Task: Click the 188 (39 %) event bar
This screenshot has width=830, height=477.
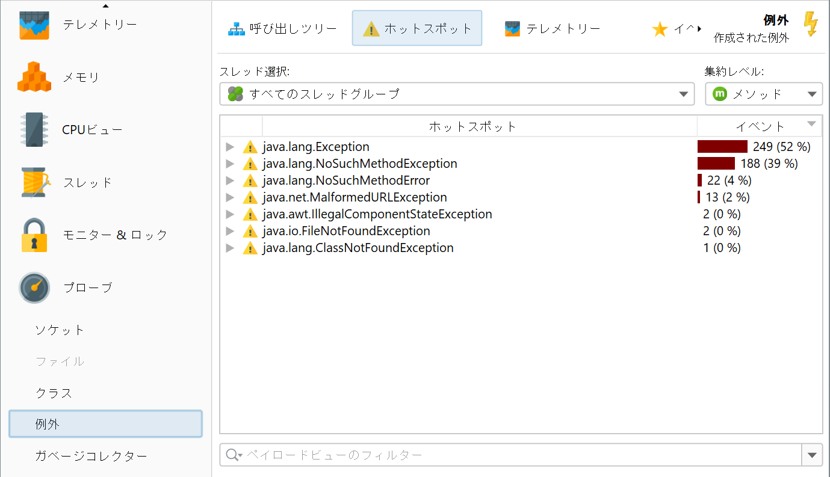Action: tap(716, 164)
